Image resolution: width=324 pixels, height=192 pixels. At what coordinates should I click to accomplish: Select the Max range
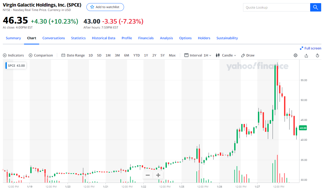click(x=172, y=55)
